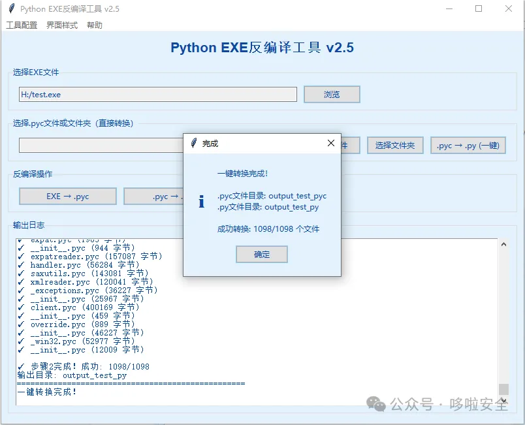Click the log line client.pyc

coord(78,307)
